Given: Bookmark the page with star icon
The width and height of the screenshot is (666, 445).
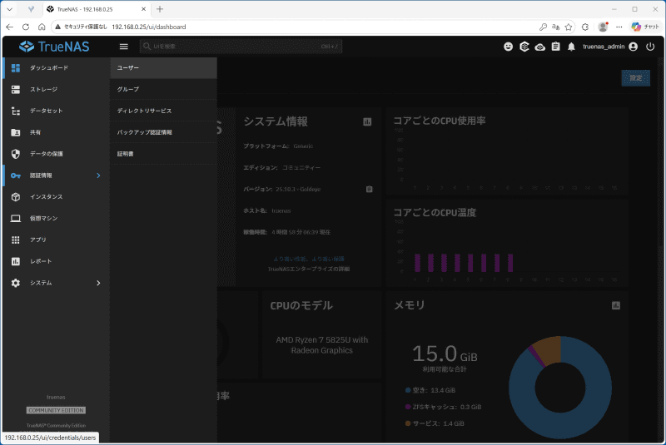Looking at the screenshot, I should point(569,27).
